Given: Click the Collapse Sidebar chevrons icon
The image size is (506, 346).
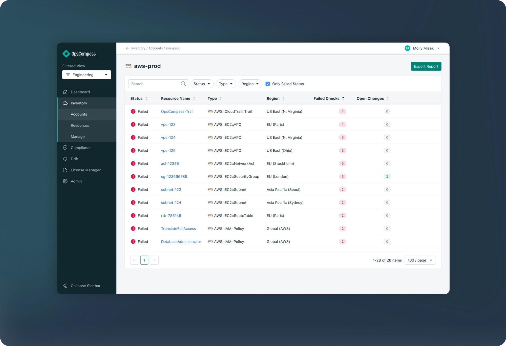Looking at the screenshot, I should (65, 286).
